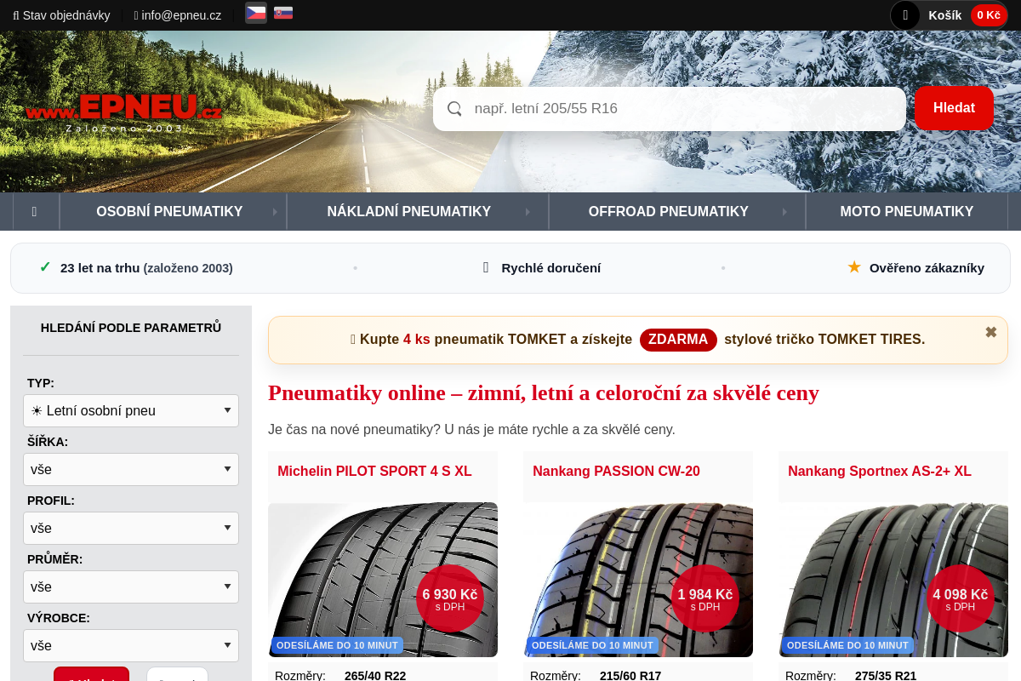The width and height of the screenshot is (1021, 681).
Task: Click the red Hledat search button
Action: [954, 108]
